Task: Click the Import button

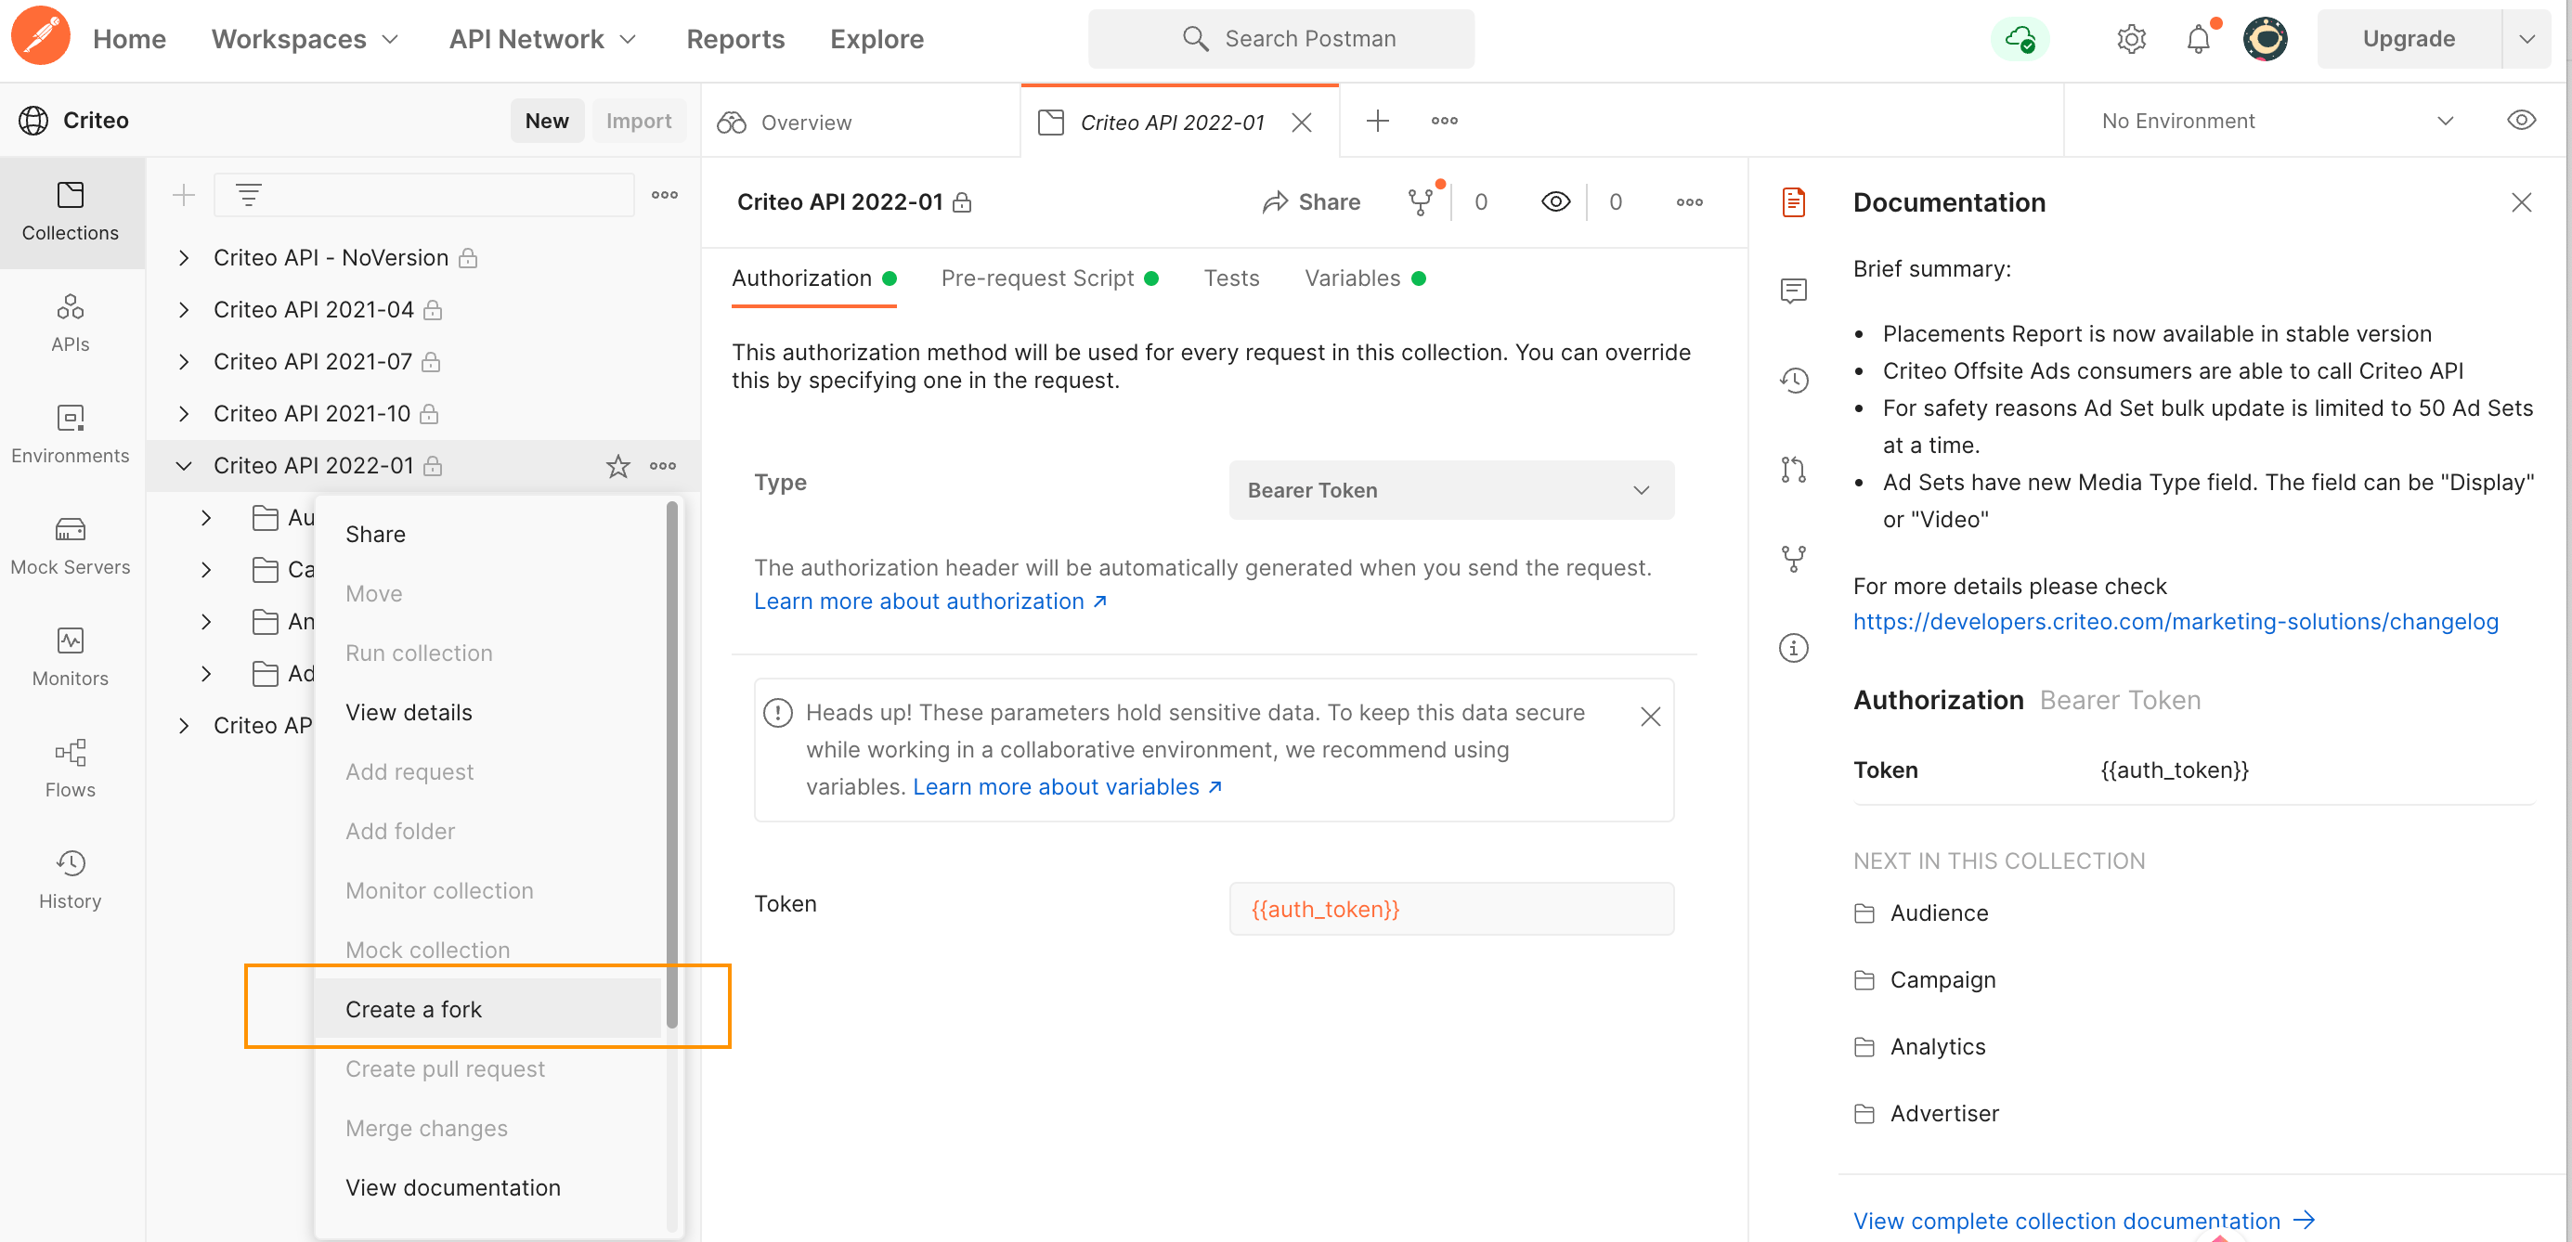Action: (639, 121)
